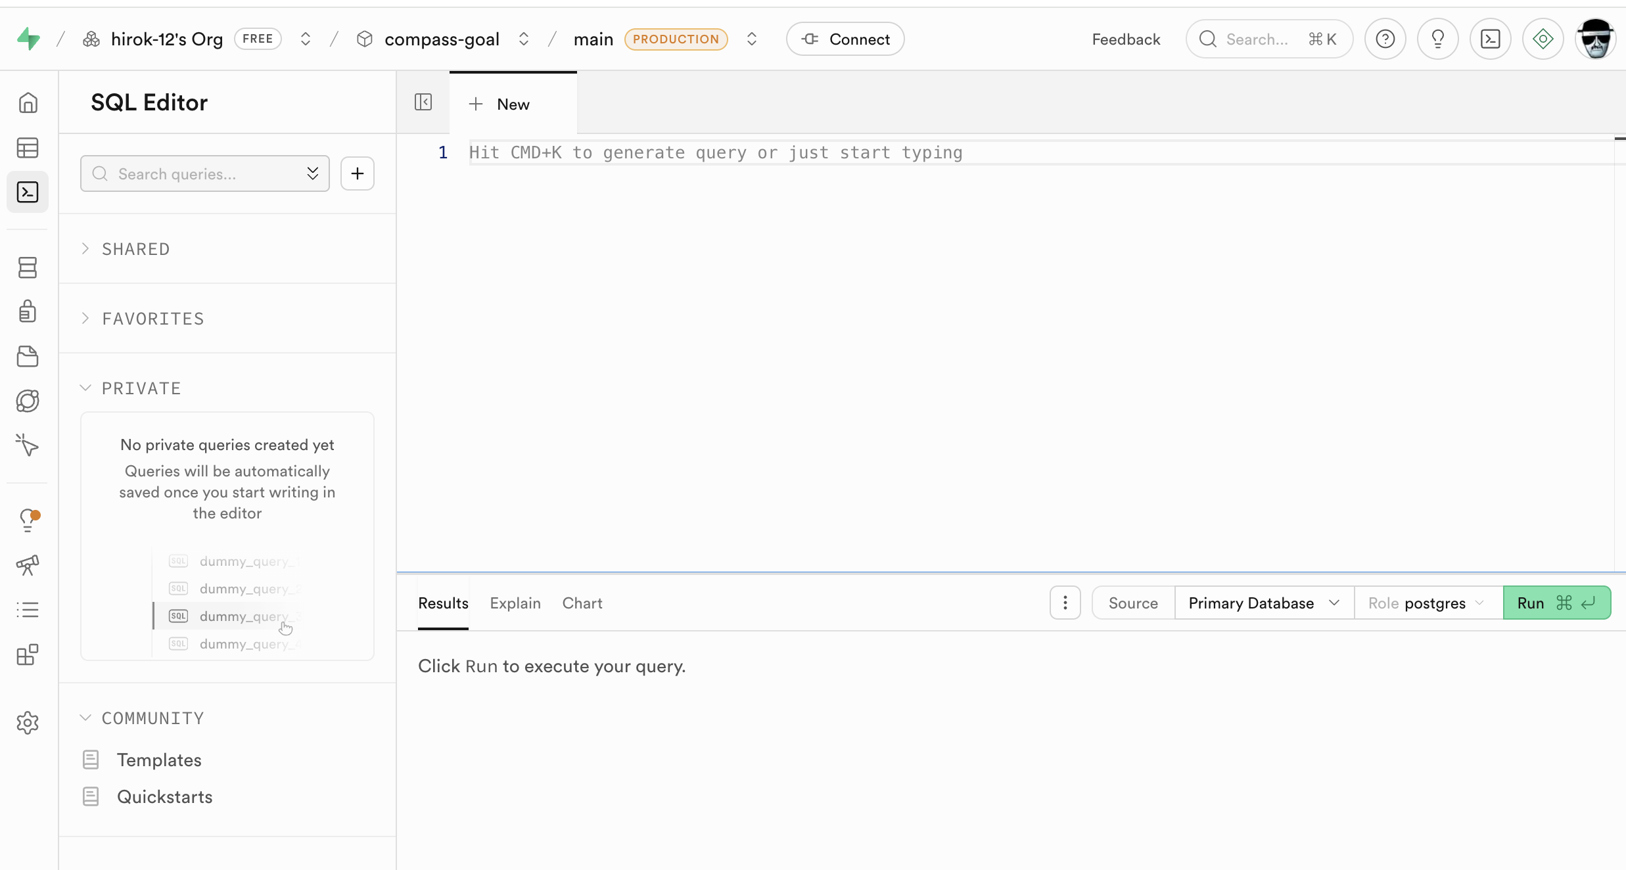Click the help question mark icon
Image resolution: width=1626 pixels, height=870 pixels.
tap(1385, 39)
